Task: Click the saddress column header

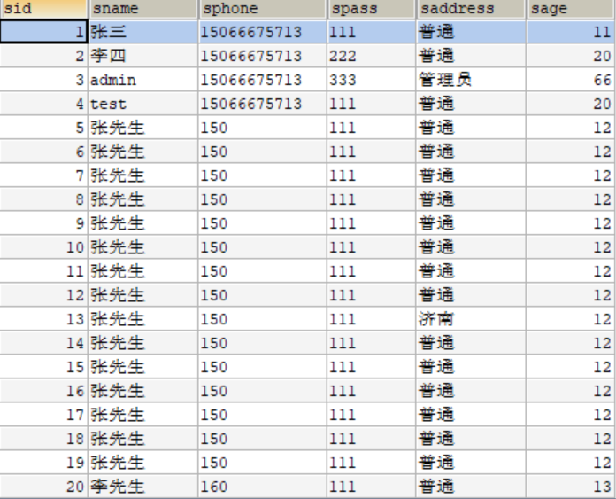Action: [471, 9]
